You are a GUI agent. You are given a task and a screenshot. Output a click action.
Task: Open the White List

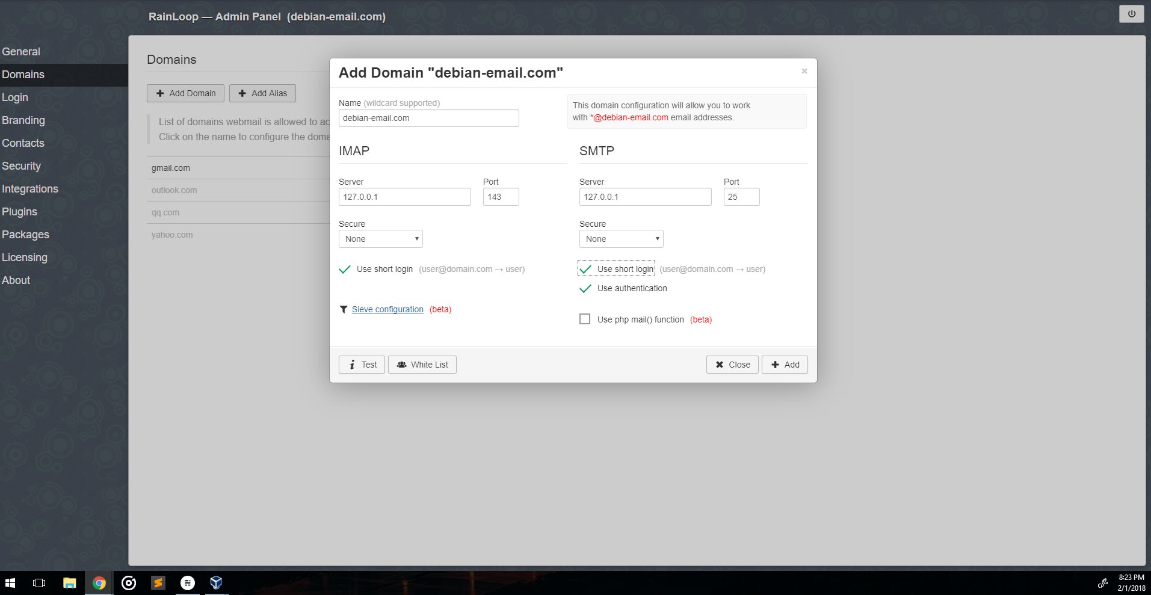(422, 365)
